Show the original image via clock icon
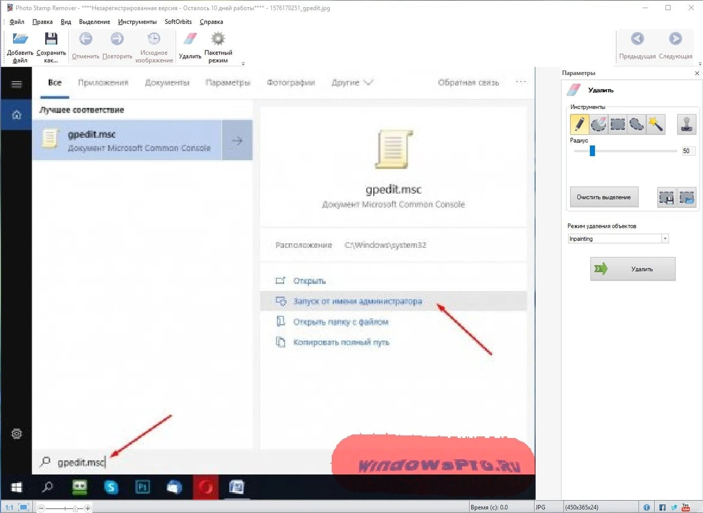 click(x=153, y=39)
